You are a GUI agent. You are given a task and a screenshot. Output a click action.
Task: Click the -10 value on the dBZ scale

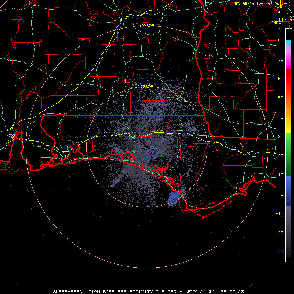[279, 213]
